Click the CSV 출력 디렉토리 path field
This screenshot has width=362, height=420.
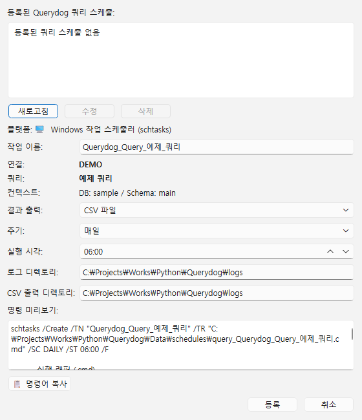coord(217,293)
